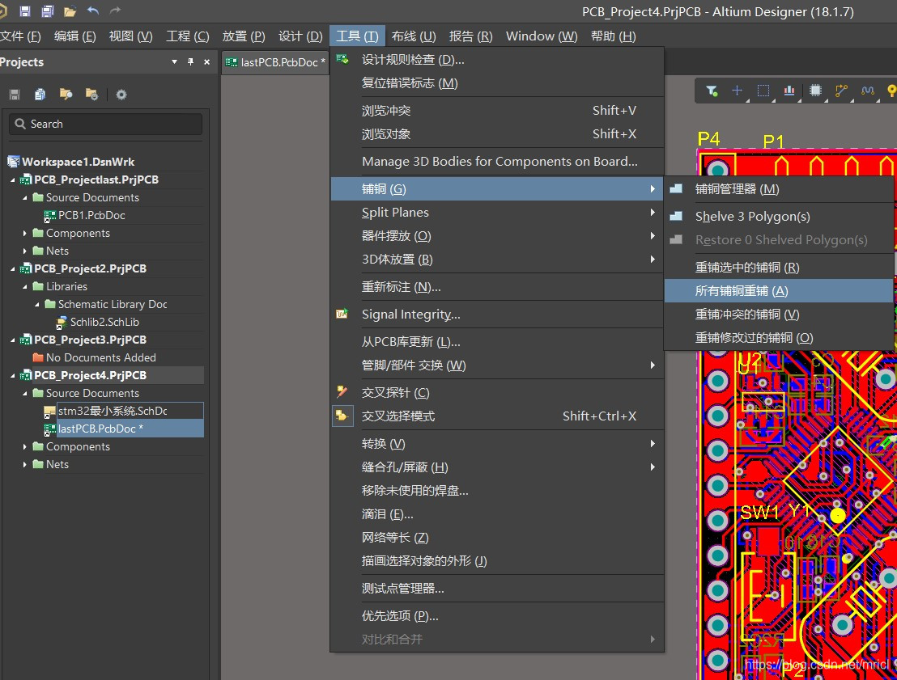Image resolution: width=897 pixels, height=680 pixels.
Task: Click the search magnifier icon in Projects
Action: tap(20, 124)
